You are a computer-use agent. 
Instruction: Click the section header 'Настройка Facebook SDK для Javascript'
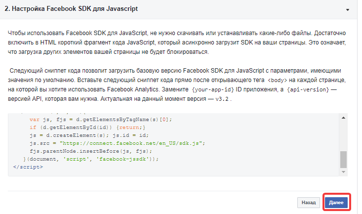pos(71,9)
